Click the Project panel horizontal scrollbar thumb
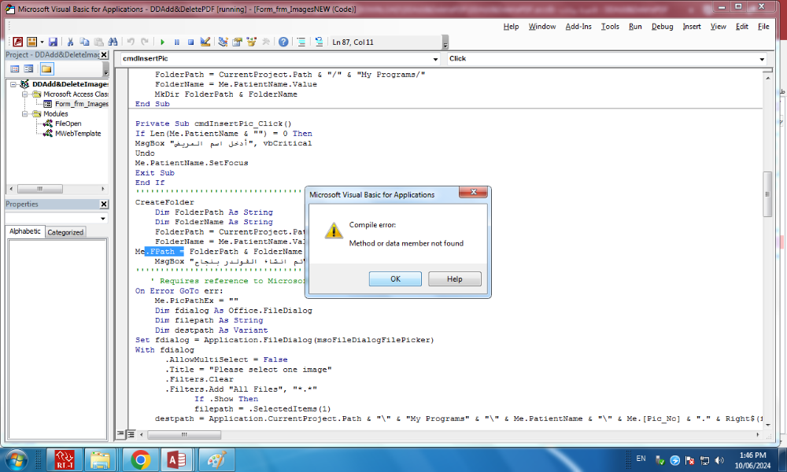 40,189
